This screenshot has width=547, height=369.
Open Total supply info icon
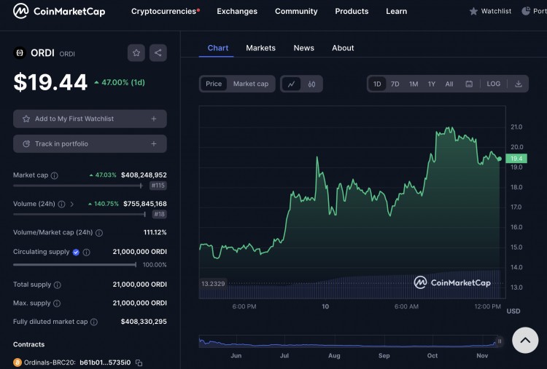pos(58,285)
